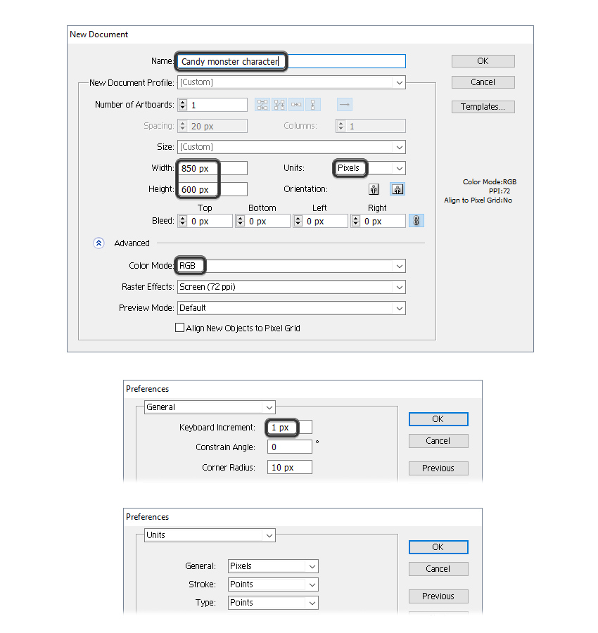The height and width of the screenshot is (633, 598).
Task: Click Previous in the General Preferences dialog
Action: pyautogui.click(x=438, y=468)
